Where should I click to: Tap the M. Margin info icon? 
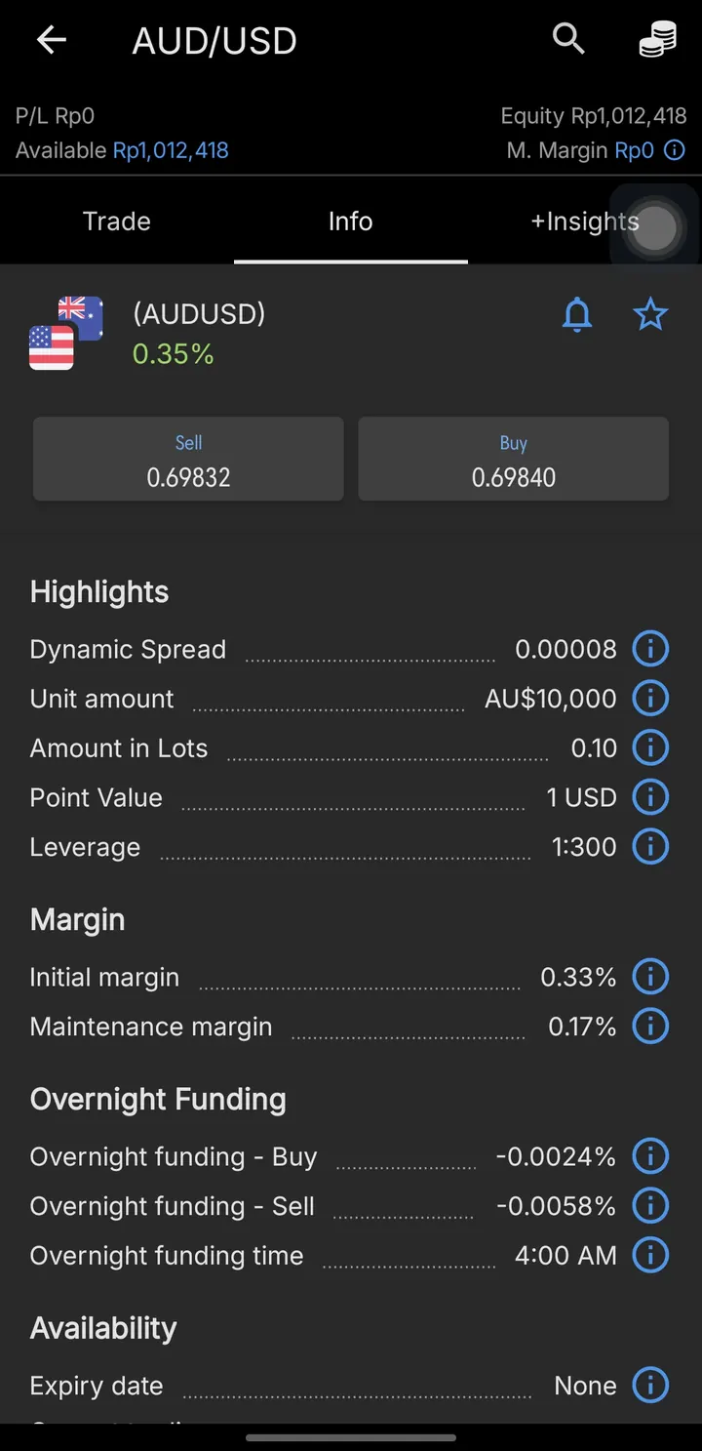tap(674, 150)
